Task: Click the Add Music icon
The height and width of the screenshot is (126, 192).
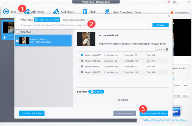Action: (x=56, y=11)
